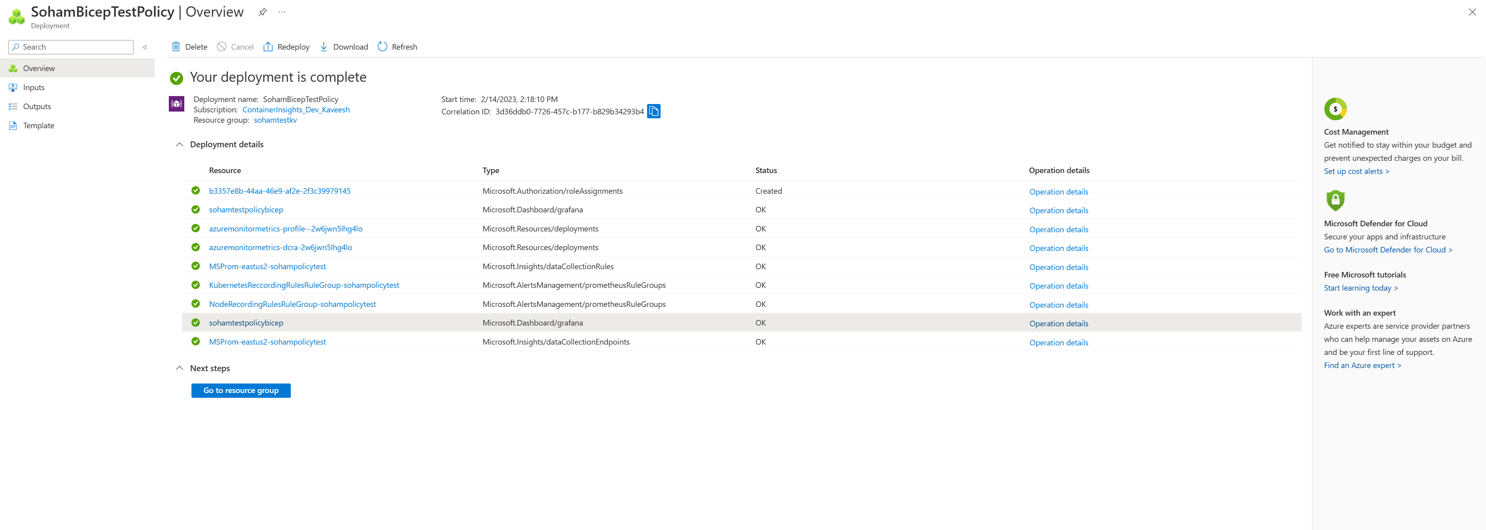Open the ContainerInsights_Dev_Kaveesh subscription link
This screenshot has width=1486, height=530.
click(296, 110)
